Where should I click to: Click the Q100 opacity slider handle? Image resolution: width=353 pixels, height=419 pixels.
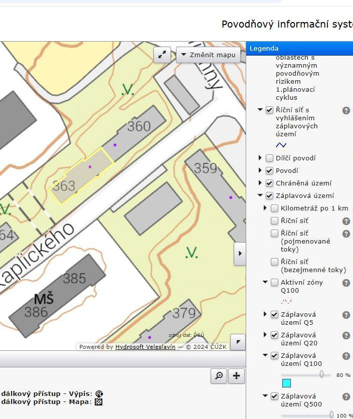click(321, 374)
